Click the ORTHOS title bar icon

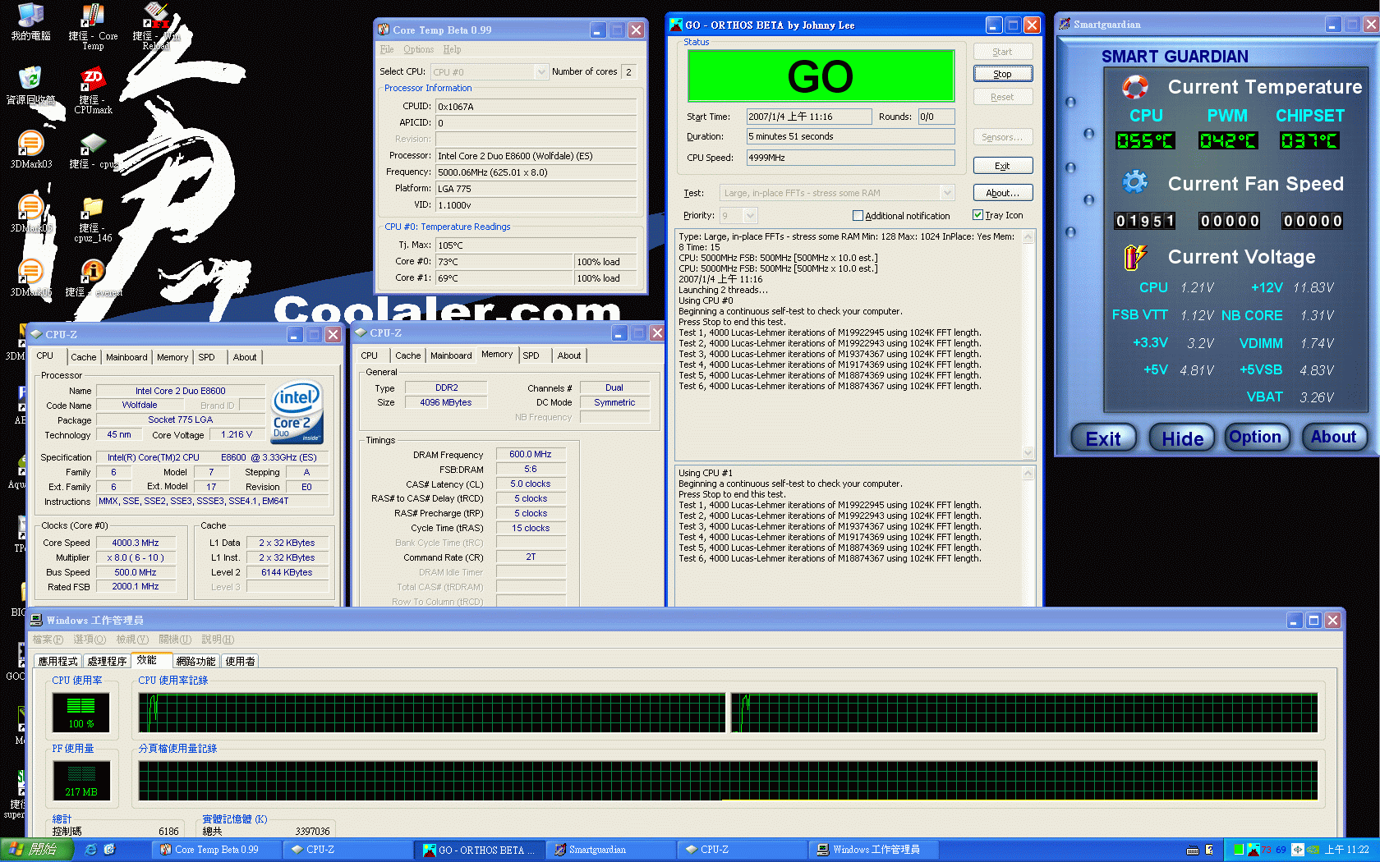tap(676, 25)
